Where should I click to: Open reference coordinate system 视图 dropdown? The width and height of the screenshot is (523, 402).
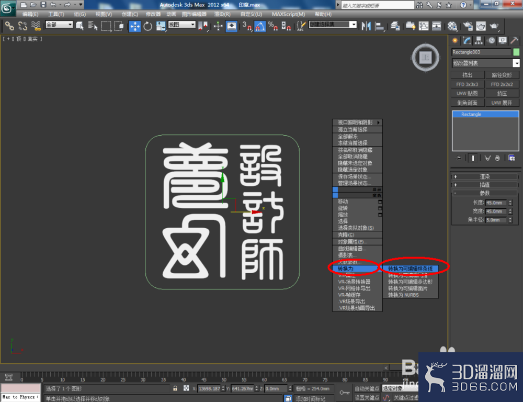182,25
